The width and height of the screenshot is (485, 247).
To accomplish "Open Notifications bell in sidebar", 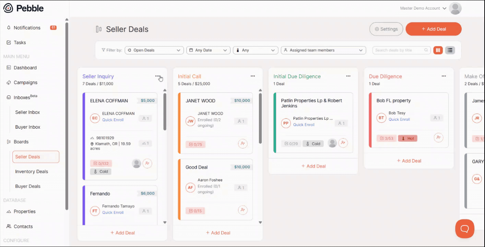I will coord(9,28).
